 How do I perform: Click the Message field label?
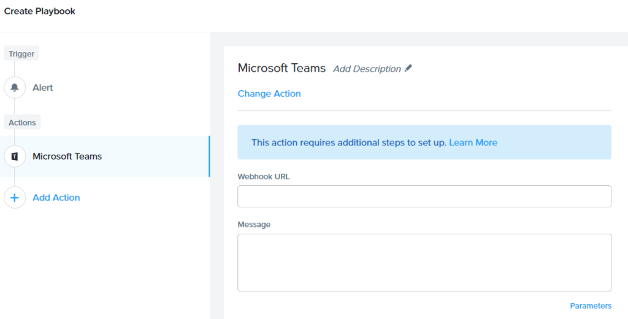pos(254,225)
